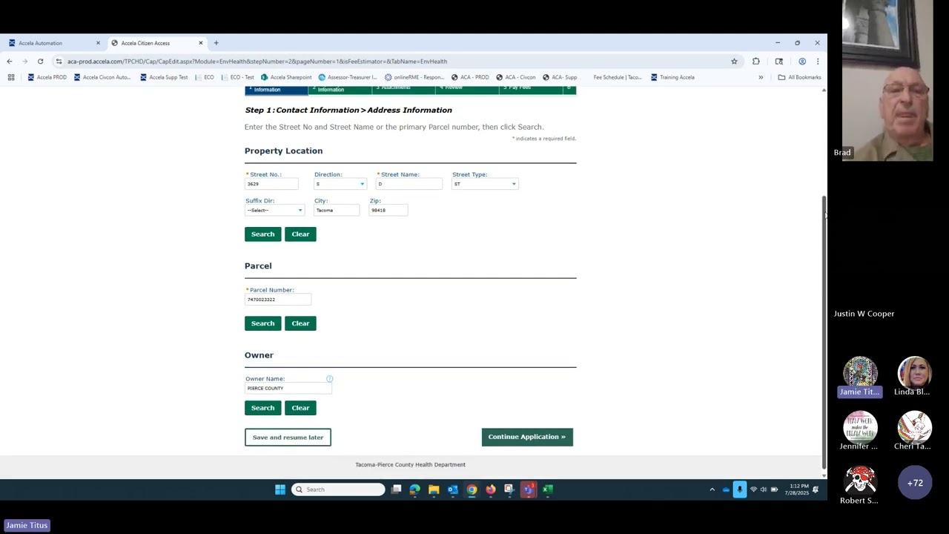Image resolution: width=949 pixels, height=534 pixels.
Task: Open the Direction dropdown
Action: (340, 184)
